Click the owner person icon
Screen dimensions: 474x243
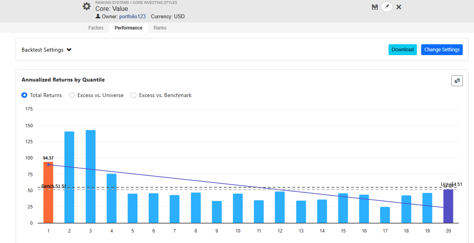click(x=98, y=17)
